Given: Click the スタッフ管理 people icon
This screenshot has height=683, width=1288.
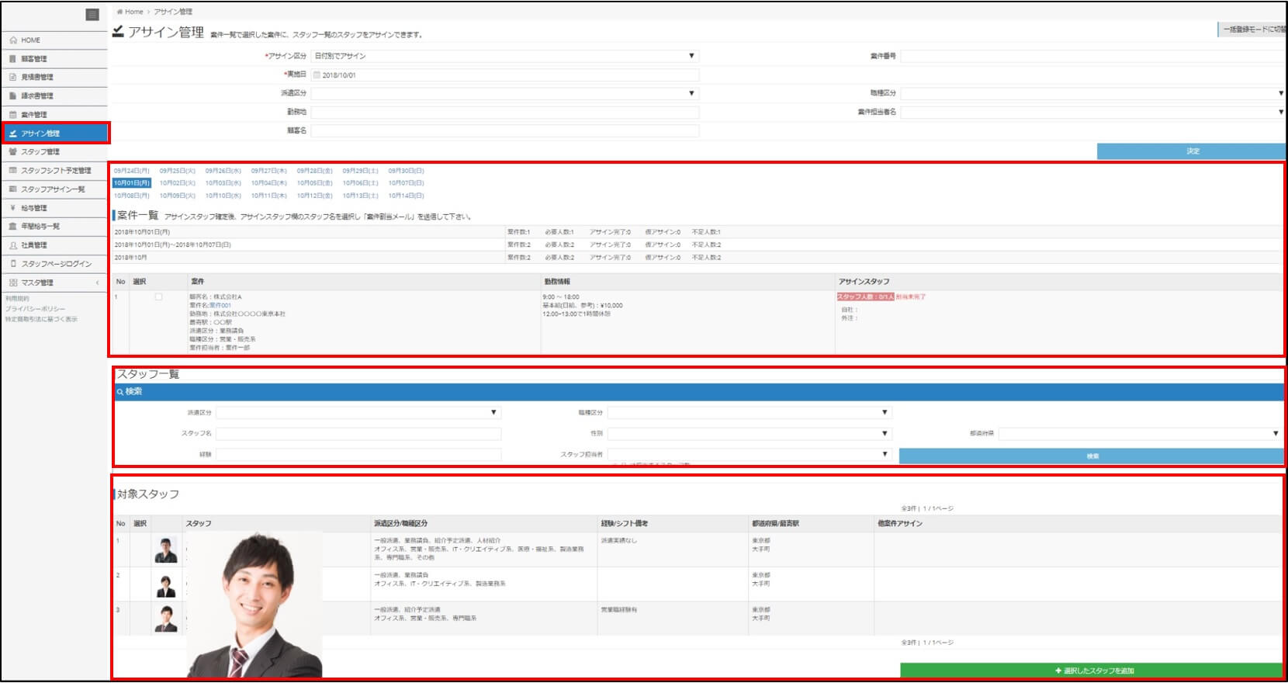Looking at the screenshot, I should pyautogui.click(x=13, y=152).
